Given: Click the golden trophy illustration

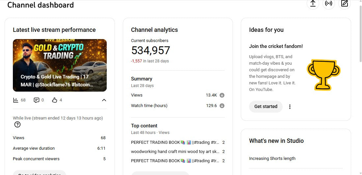Looking at the screenshot, I should 323,75.
